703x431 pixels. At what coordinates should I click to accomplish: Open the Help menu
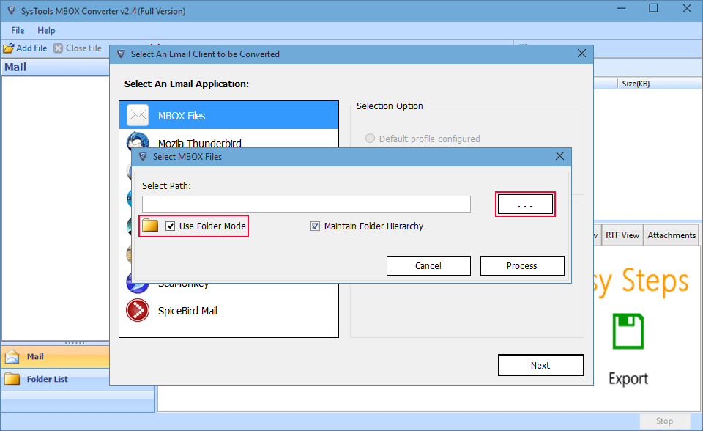[46, 30]
